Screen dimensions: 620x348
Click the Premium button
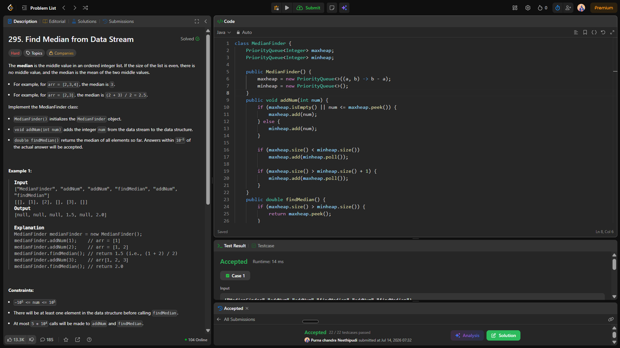pos(603,8)
